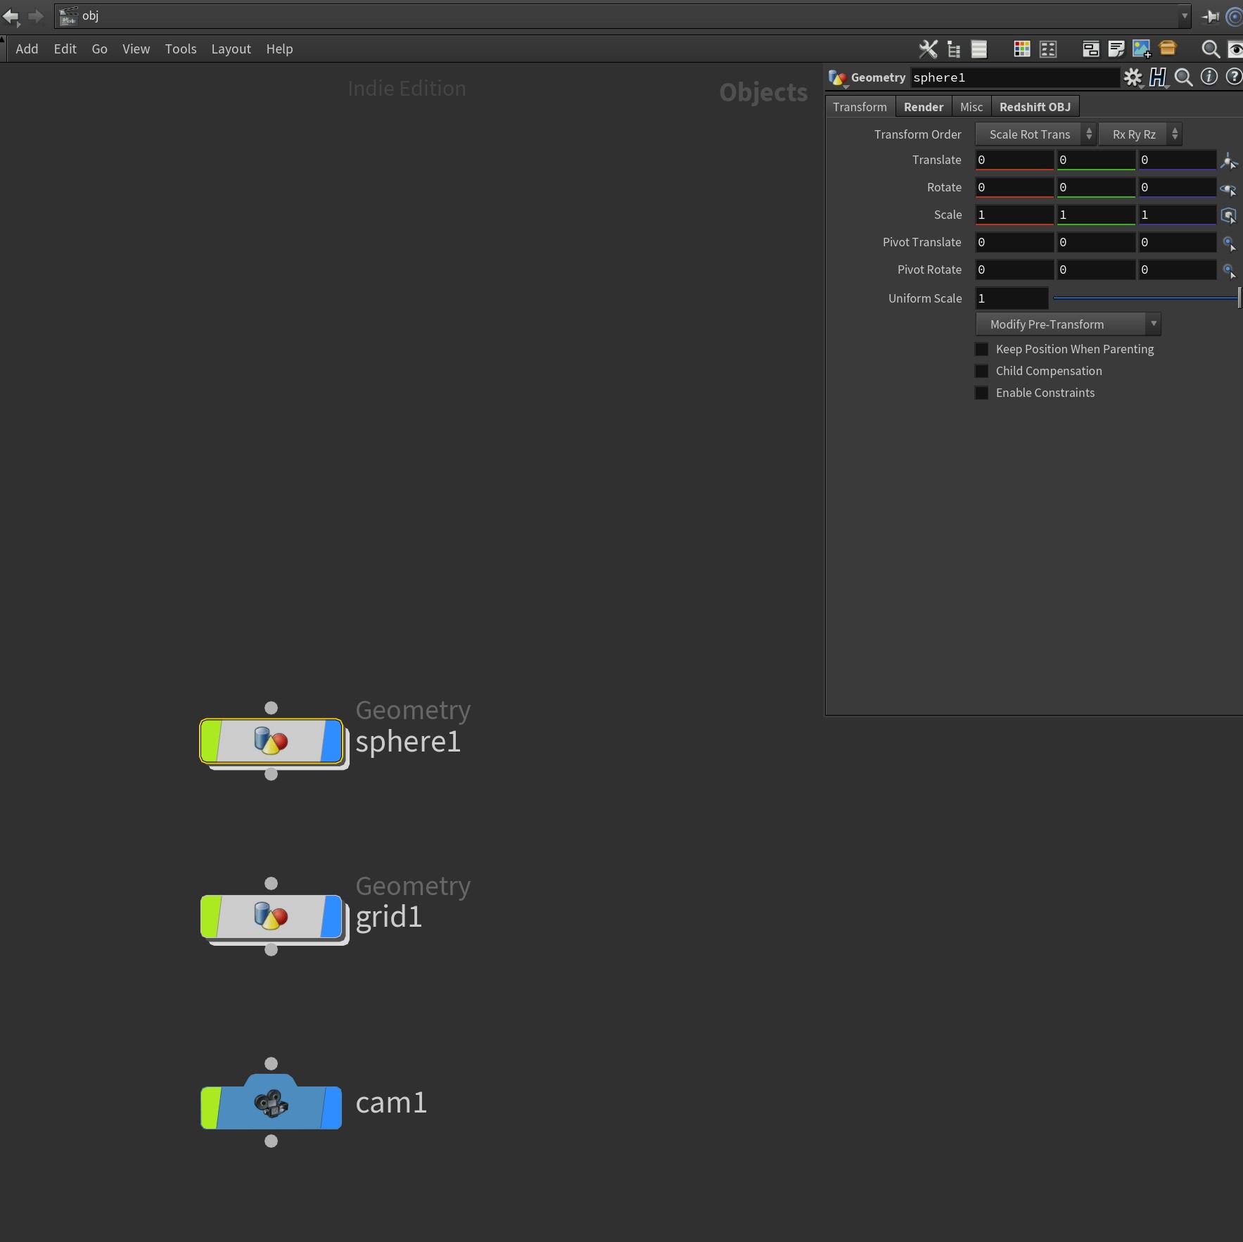This screenshot has height=1242, width=1243.
Task: Click the Pivot Translate picker icon
Action: click(x=1229, y=243)
